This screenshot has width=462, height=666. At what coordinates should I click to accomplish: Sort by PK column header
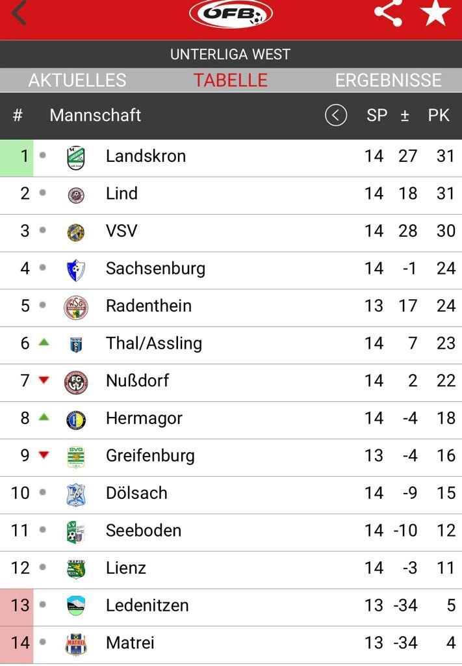[438, 115]
